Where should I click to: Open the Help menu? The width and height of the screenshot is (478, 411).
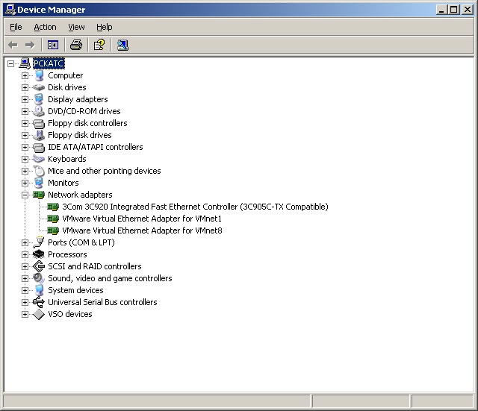pos(105,27)
